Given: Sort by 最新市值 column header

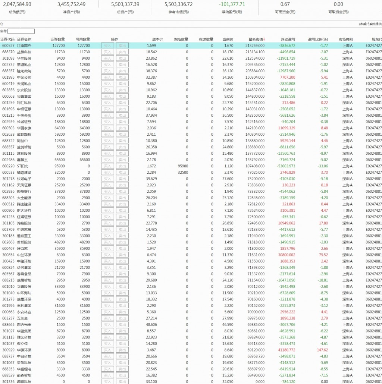Looking at the screenshot, I should click(257, 39).
